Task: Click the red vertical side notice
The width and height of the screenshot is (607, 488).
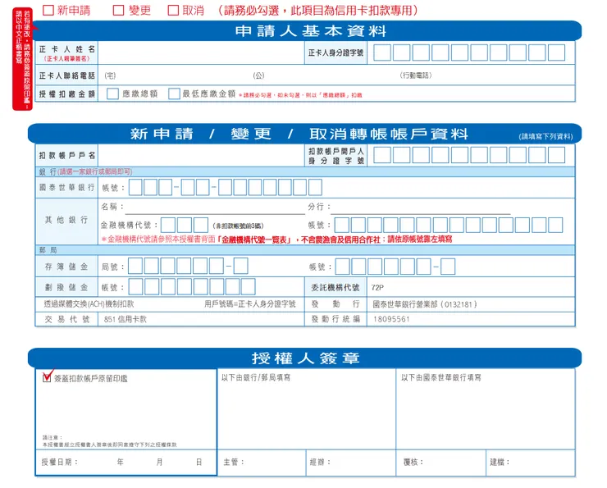Action: 22,59
